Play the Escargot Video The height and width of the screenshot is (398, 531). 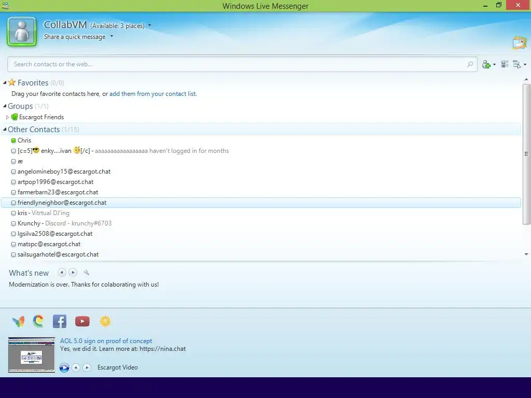coord(64,367)
